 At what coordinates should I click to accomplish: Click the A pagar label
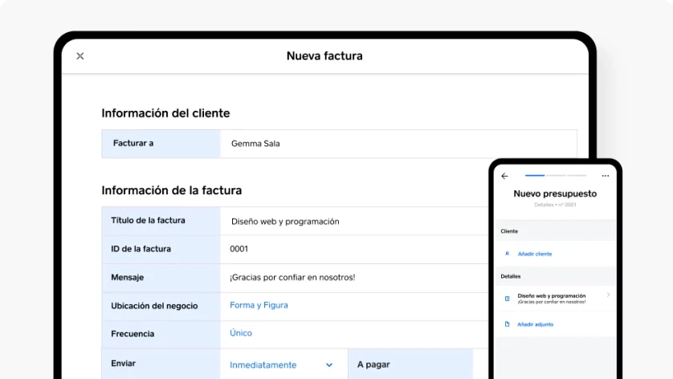pos(373,365)
